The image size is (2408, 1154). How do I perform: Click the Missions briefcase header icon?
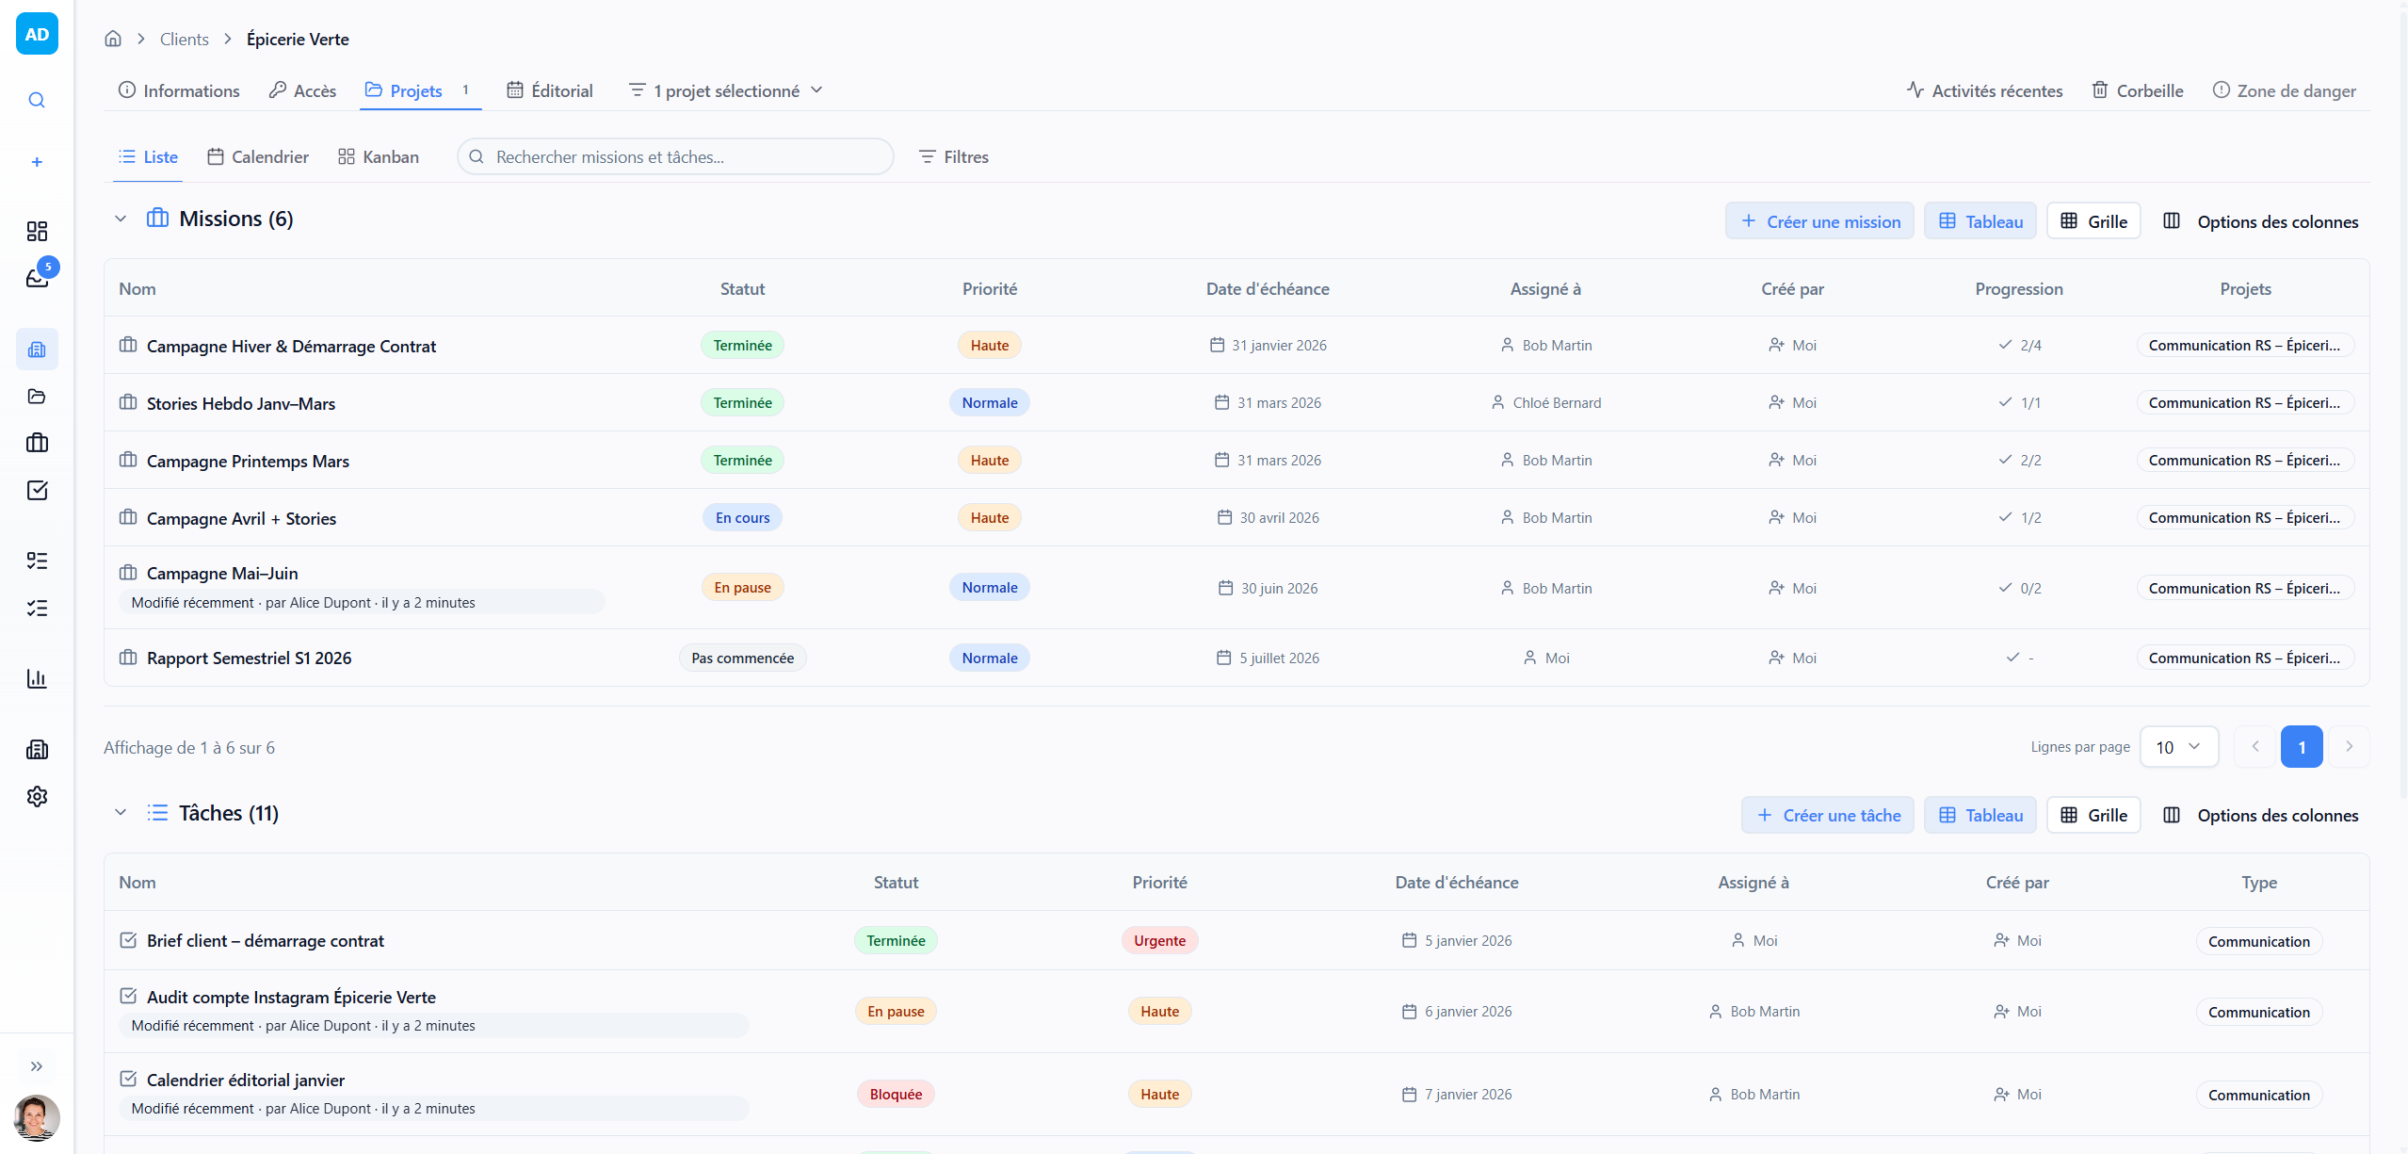click(x=157, y=218)
